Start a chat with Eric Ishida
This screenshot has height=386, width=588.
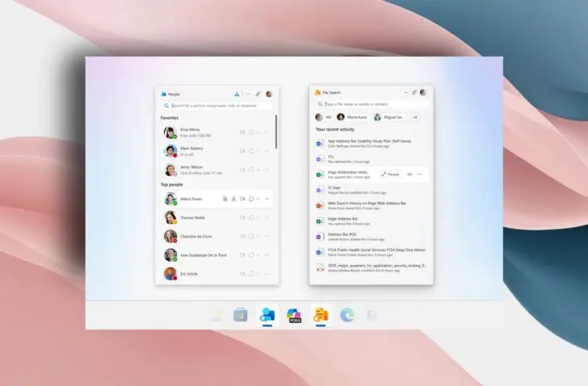[251, 274]
